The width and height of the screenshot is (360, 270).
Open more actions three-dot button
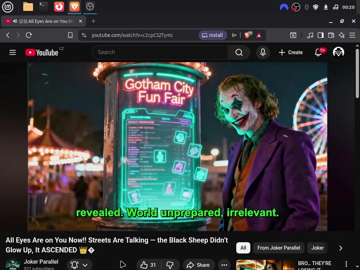click(224, 265)
